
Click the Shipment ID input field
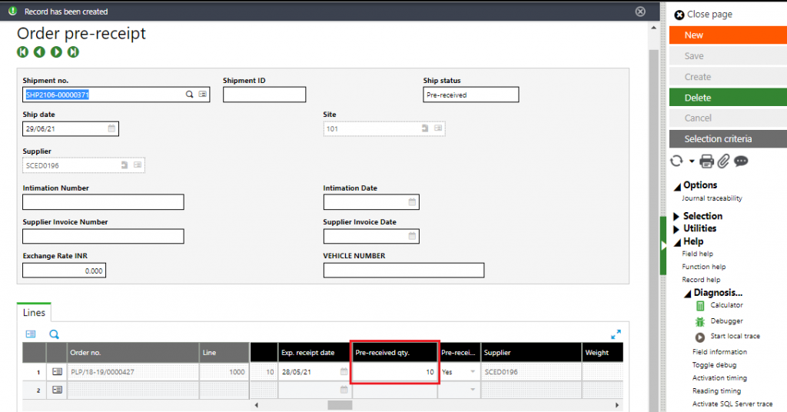point(264,95)
